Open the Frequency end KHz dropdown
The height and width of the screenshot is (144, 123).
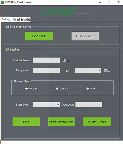point(88,70)
